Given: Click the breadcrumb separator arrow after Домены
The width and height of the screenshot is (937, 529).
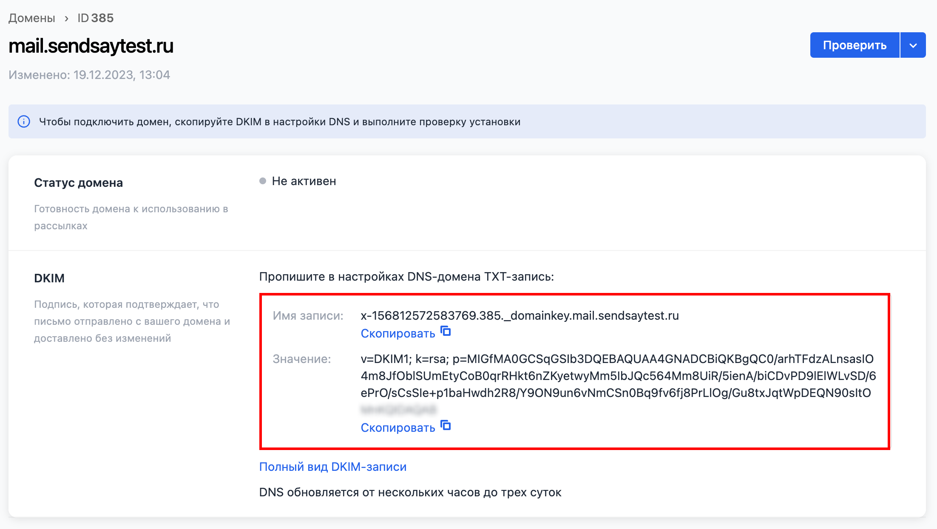Looking at the screenshot, I should pyautogui.click(x=67, y=18).
